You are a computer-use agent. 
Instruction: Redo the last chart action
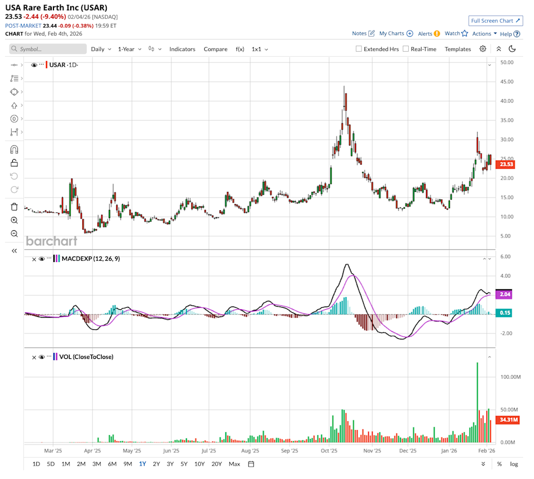click(x=14, y=189)
